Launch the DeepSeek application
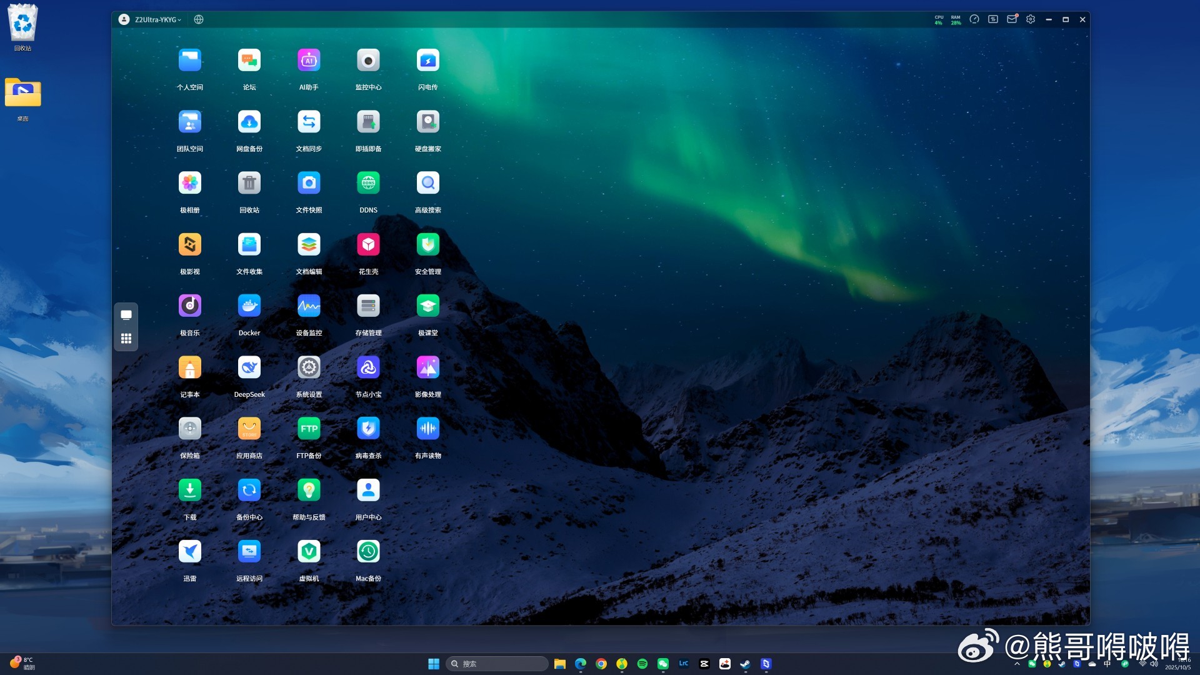Viewport: 1200px width, 675px height. (x=249, y=367)
